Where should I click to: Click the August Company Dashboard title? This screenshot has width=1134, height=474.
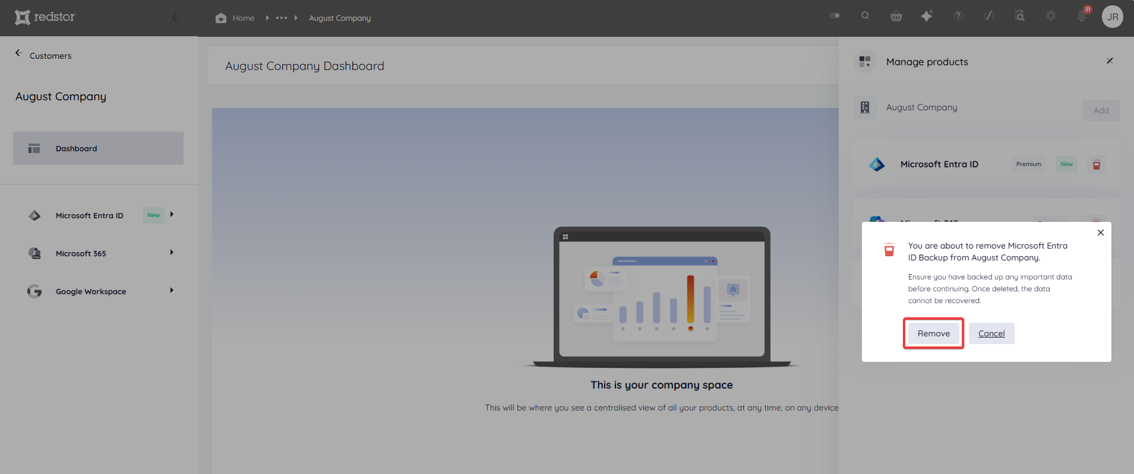(x=305, y=66)
